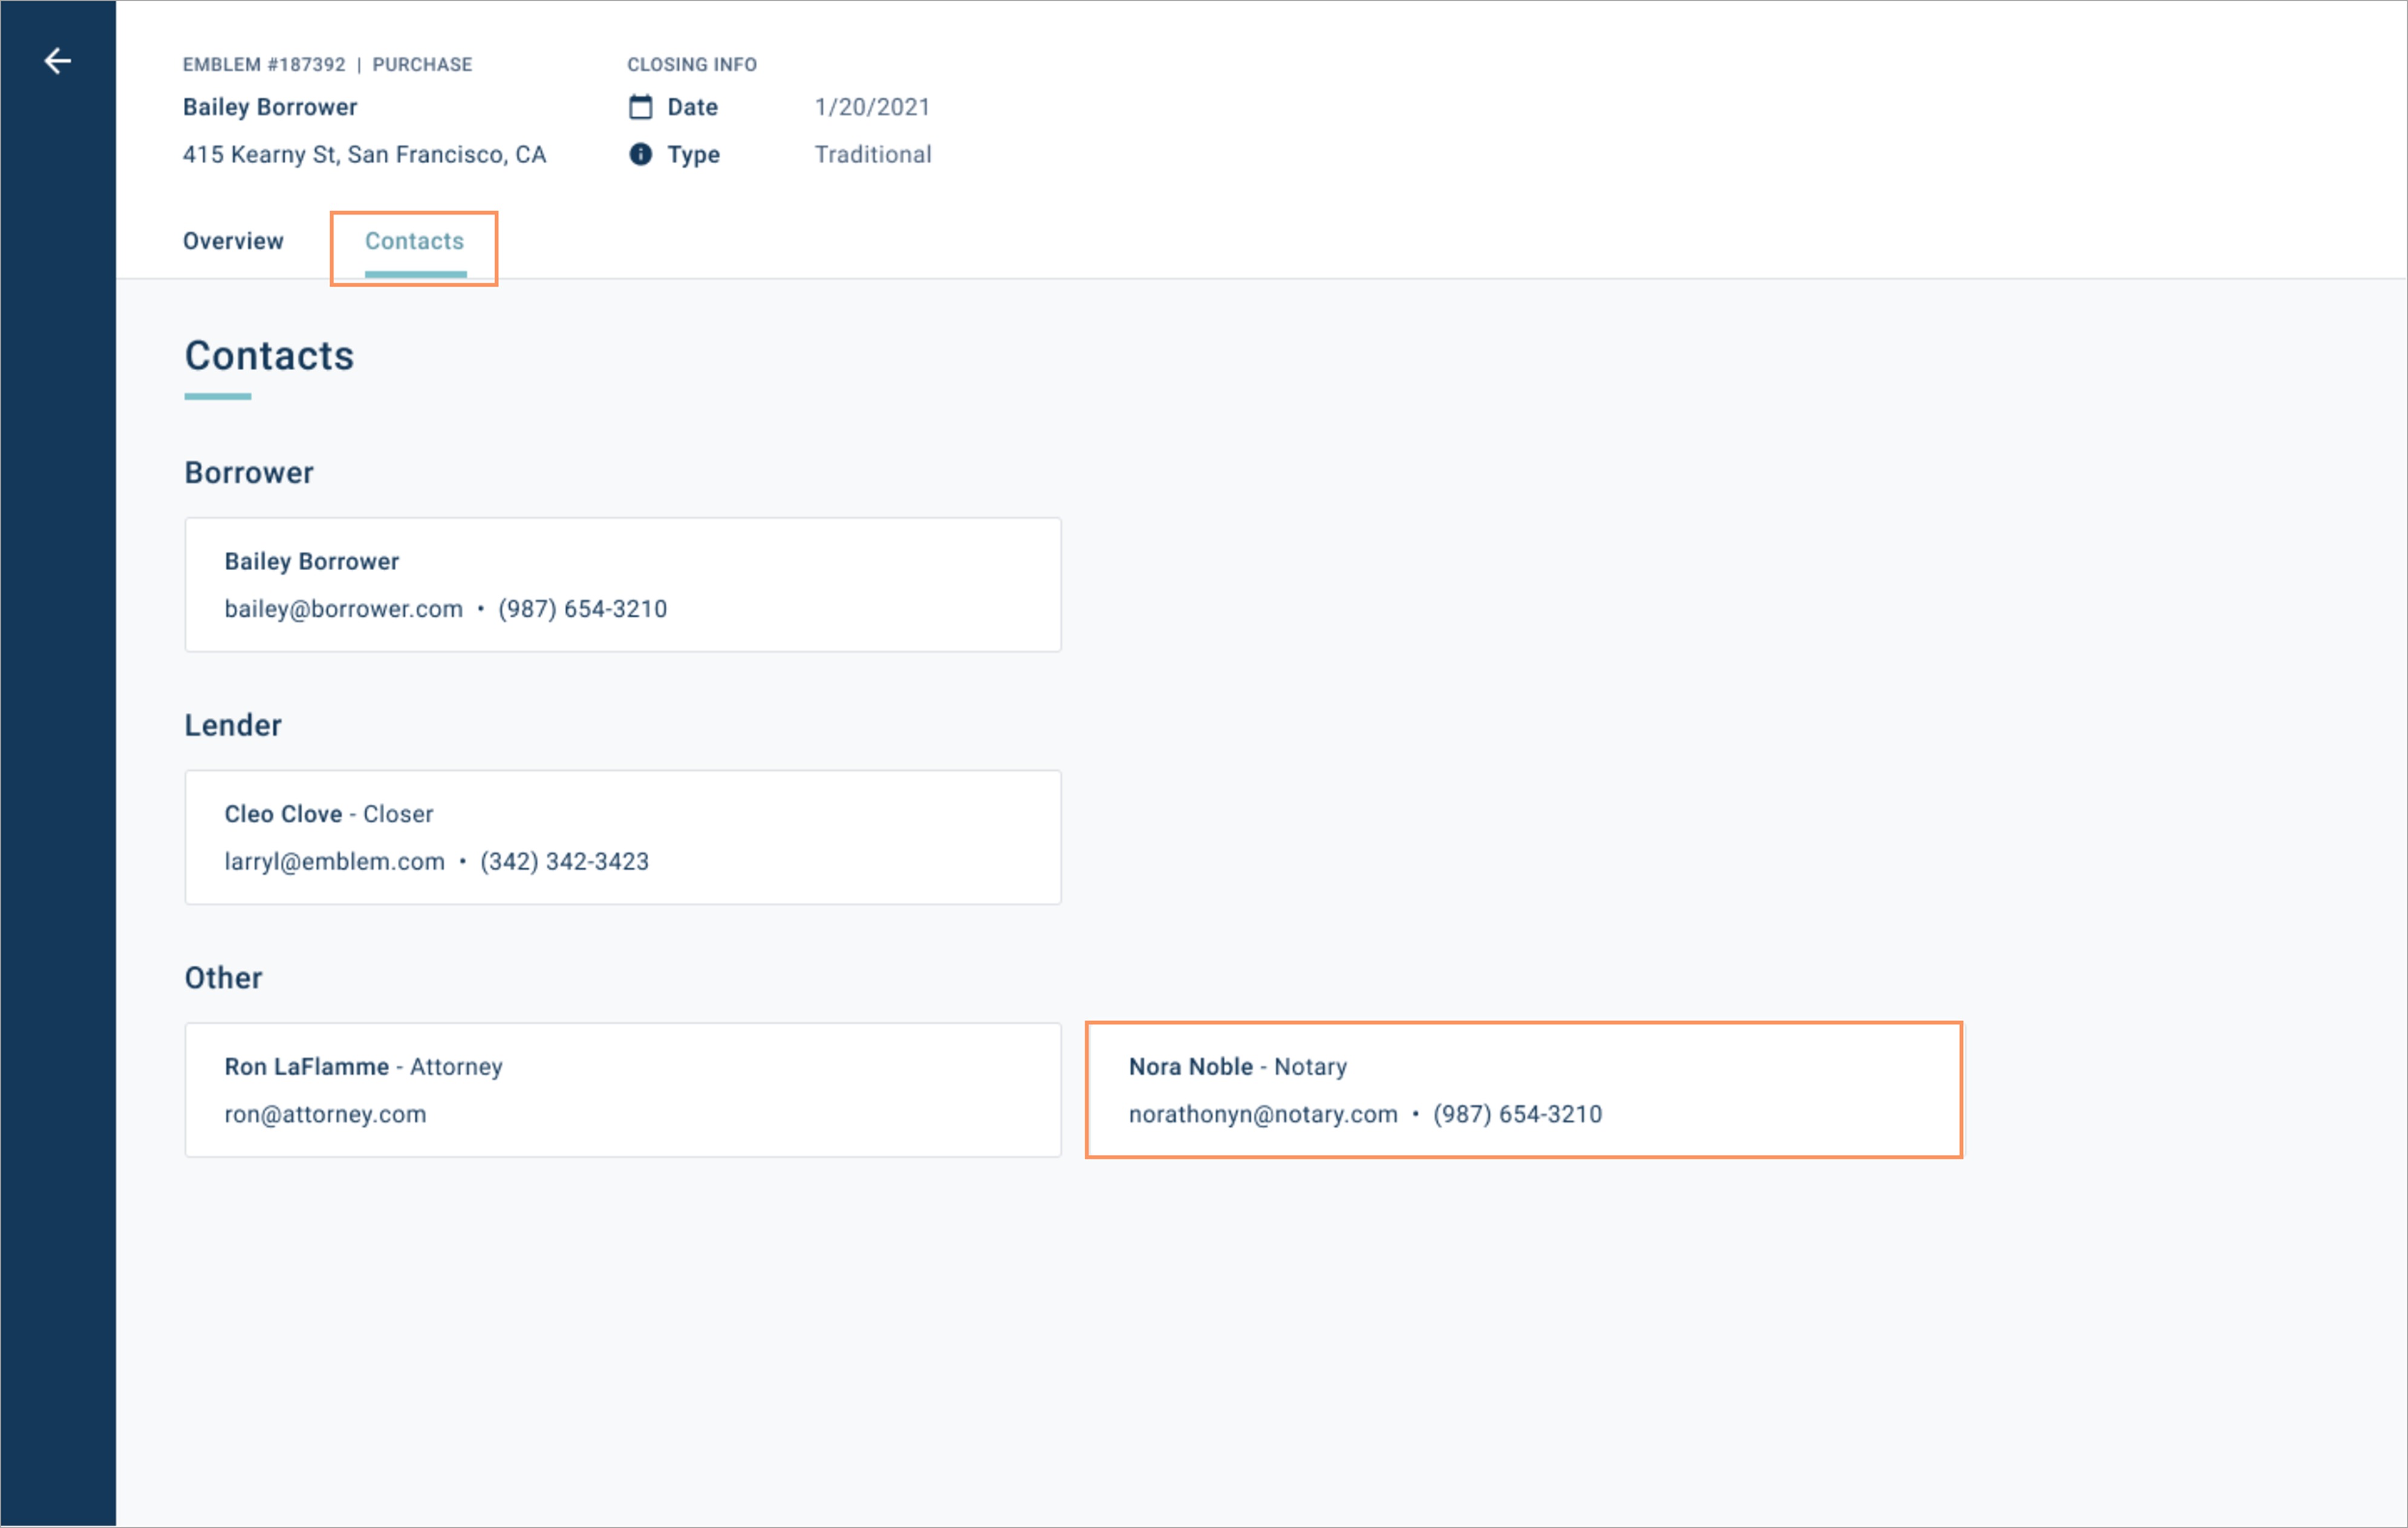The image size is (2408, 1528).
Task: Click Nora Noble's phone number
Action: point(1517,1114)
